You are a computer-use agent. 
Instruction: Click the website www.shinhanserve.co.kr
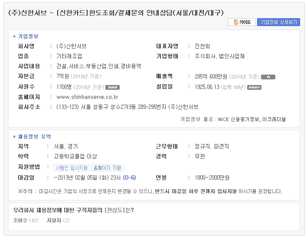tap(87, 97)
